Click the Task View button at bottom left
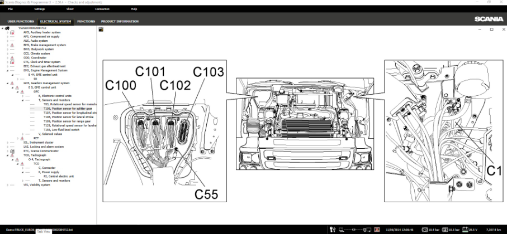The height and width of the screenshot is (234, 507). (43, 232)
